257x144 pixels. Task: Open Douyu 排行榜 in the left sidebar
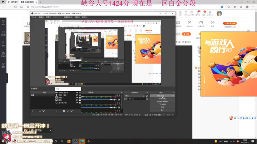(x=3, y=33)
